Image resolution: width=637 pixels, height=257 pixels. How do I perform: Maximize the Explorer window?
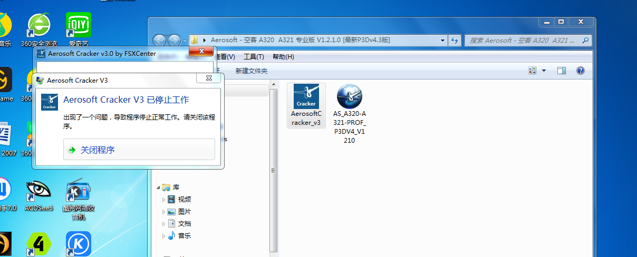click(561, 22)
